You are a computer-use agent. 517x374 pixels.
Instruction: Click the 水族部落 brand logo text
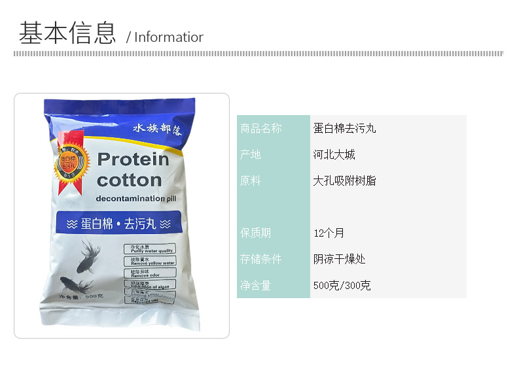coord(157,129)
